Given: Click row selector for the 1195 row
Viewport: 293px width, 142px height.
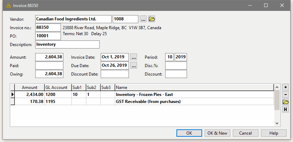Looking at the screenshot, I should coord(13,102).
